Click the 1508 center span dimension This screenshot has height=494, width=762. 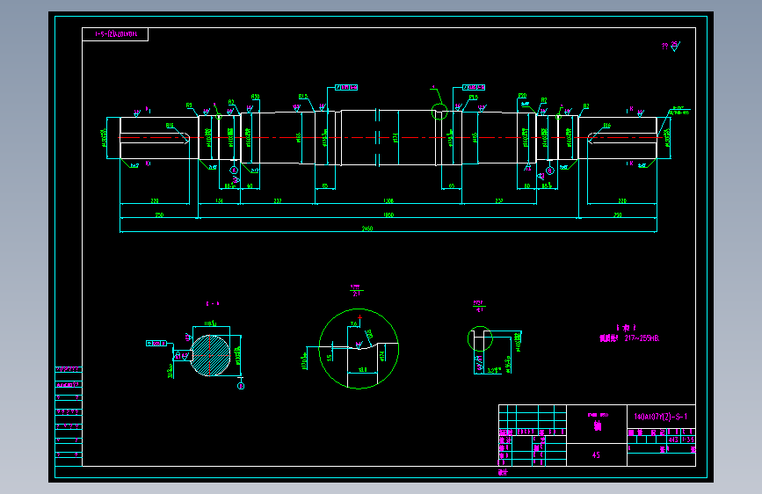point(388,200)
